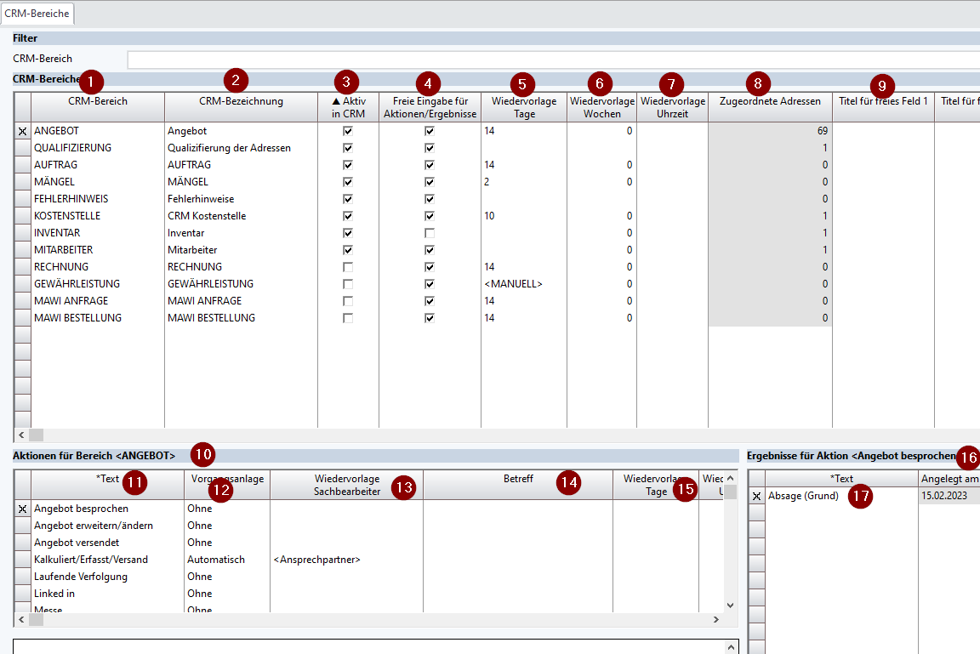Click into the CRM-Bereich filter field

[553, 60]
